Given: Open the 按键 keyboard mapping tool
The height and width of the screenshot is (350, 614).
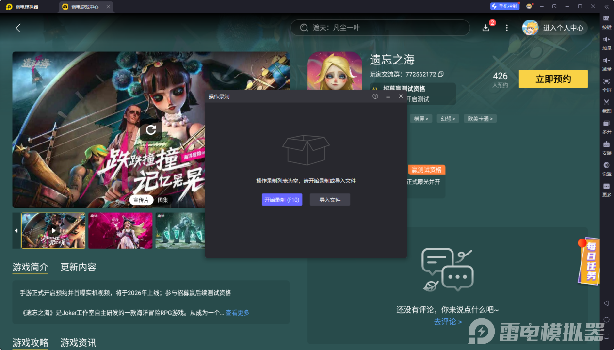Looking at the screenshot, I should [x=606, y=21].
